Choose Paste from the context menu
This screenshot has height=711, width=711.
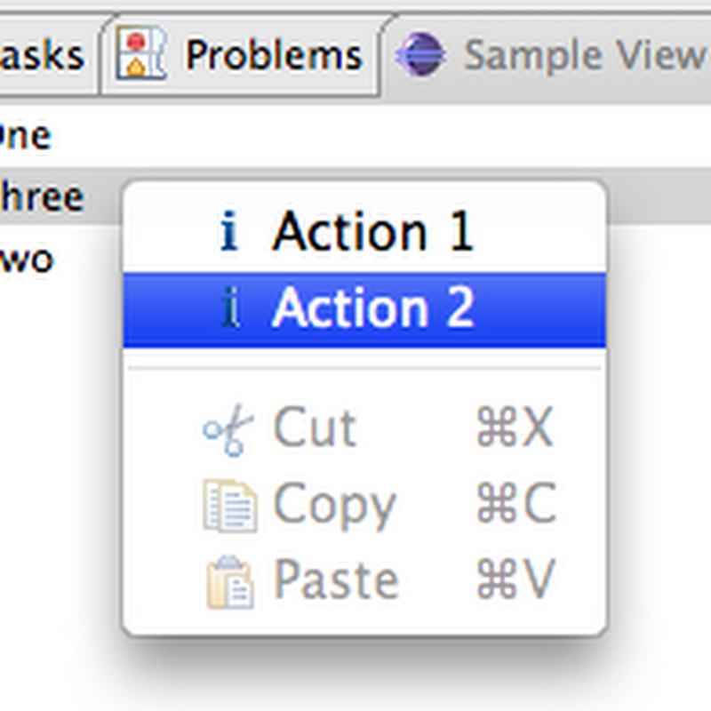click(x=333, y=578)
